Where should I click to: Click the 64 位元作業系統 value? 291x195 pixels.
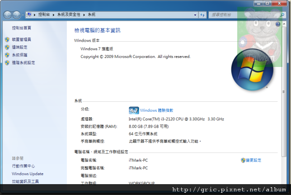tap(143, 134)
